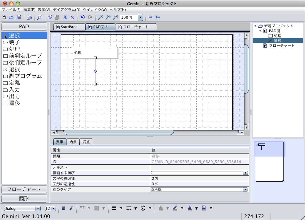Pick the line color pencil icon
The width and height of the screenshot is (305, 220).
175,208
